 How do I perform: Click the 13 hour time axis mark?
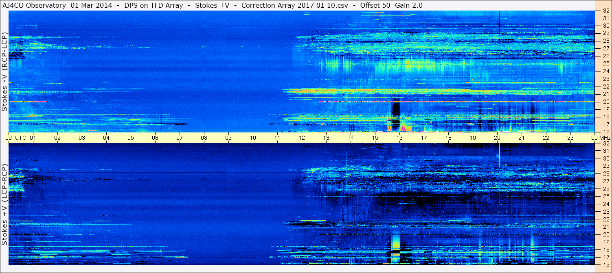(x=326, y=138)
